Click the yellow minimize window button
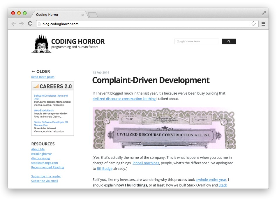Viewport: 277px width, 202px height. (x=19, y=13)
